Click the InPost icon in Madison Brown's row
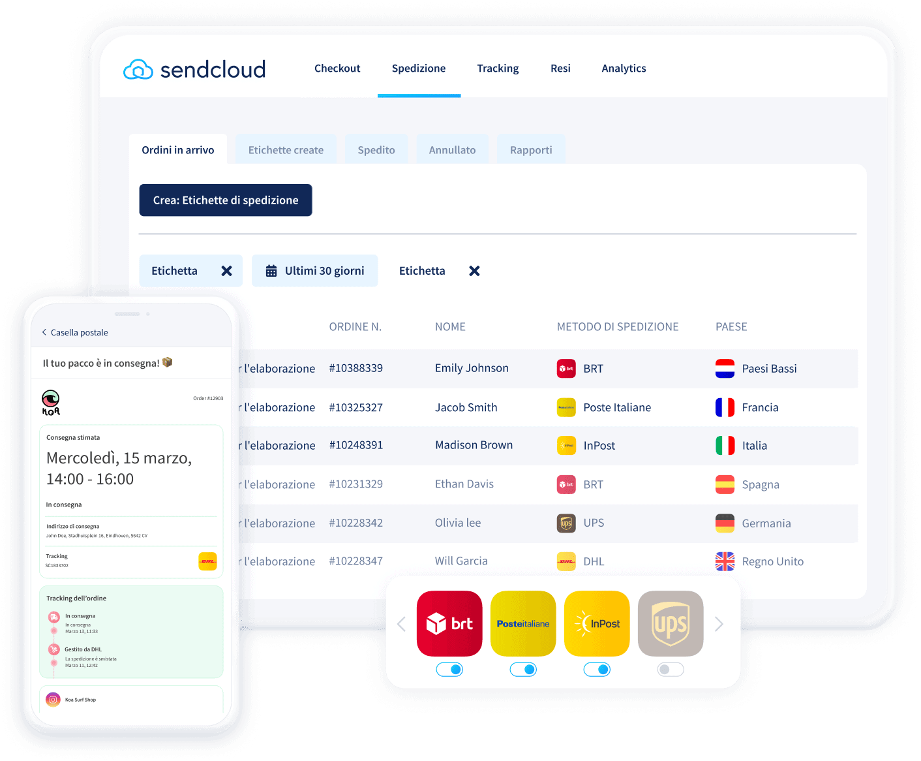Viewport: 921px width, 761px height. coord(566,446)
